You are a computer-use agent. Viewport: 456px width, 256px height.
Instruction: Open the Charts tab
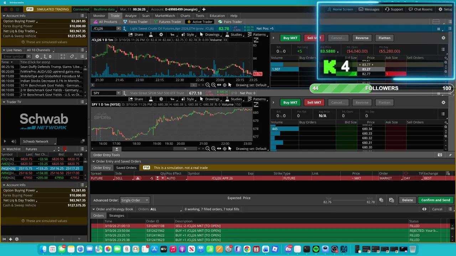point(185,16)
